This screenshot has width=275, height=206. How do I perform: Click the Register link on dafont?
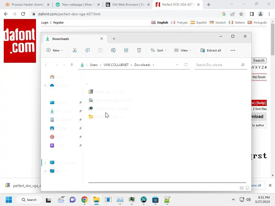(x=58, y=23)
